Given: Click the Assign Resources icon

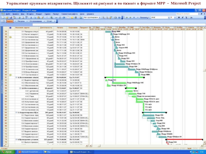Looking at the screenshot, I should pos(76,17).
